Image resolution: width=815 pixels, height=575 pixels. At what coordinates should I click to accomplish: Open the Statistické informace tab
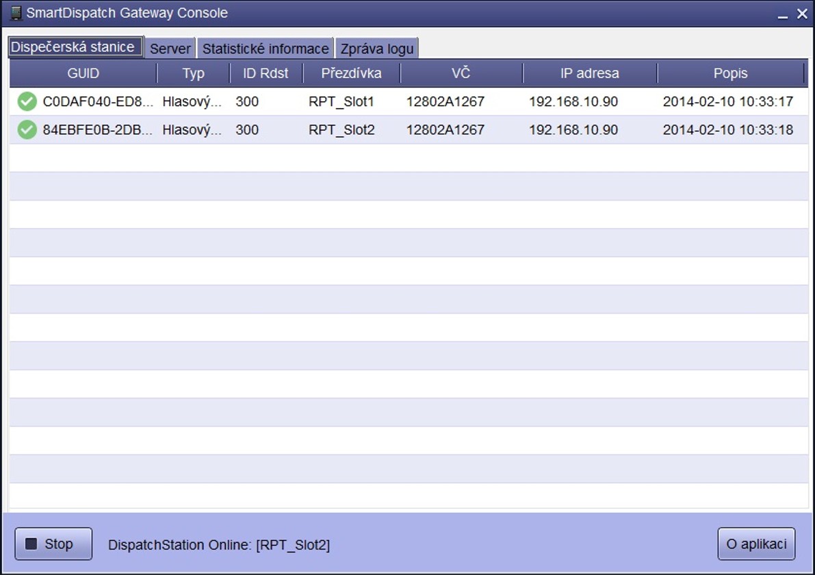click(266, 49)
